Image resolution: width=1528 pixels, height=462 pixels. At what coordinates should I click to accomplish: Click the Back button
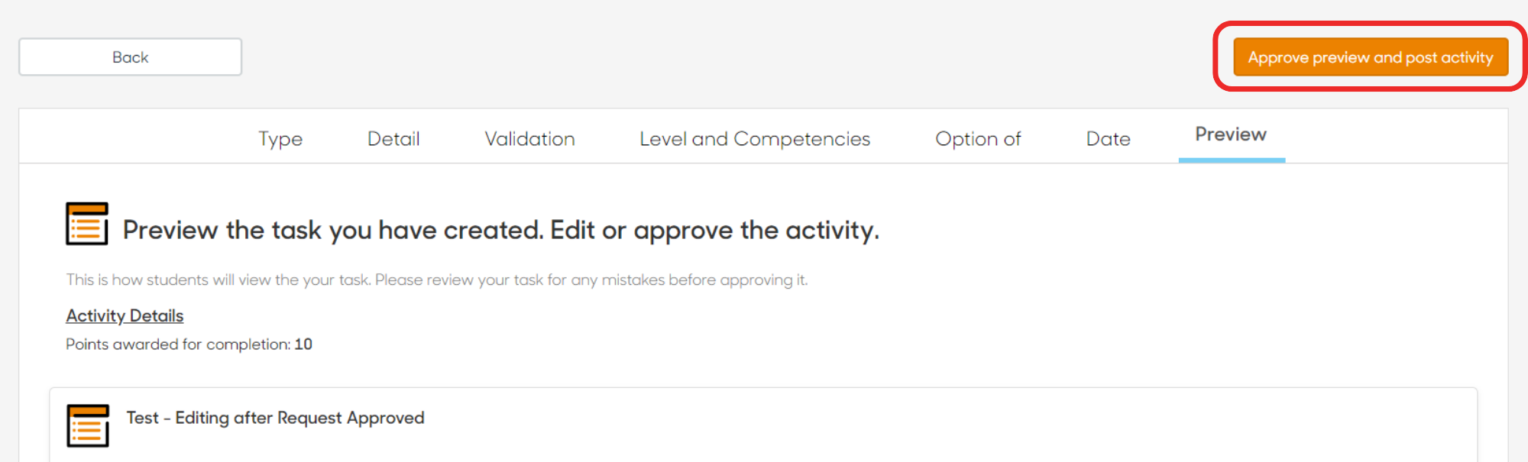(x=130, y=57)
